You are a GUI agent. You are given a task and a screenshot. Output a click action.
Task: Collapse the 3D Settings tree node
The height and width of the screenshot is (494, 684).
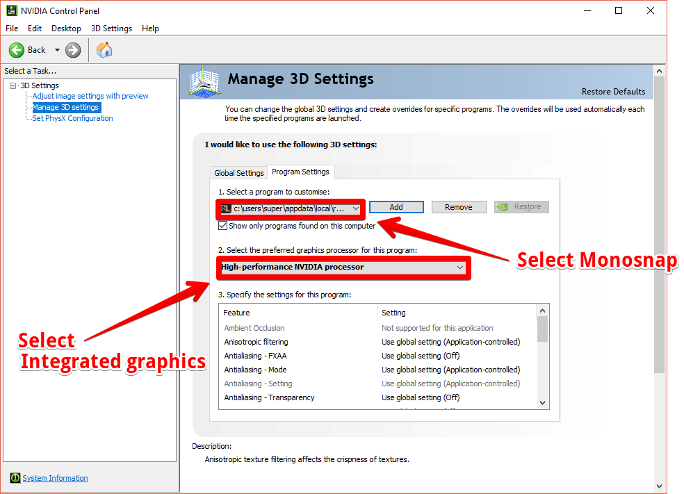(13, 85)
